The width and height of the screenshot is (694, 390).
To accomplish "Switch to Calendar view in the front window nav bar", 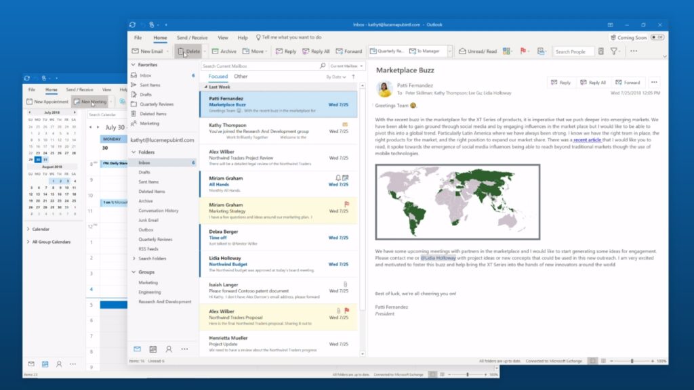I will point(153,349).
